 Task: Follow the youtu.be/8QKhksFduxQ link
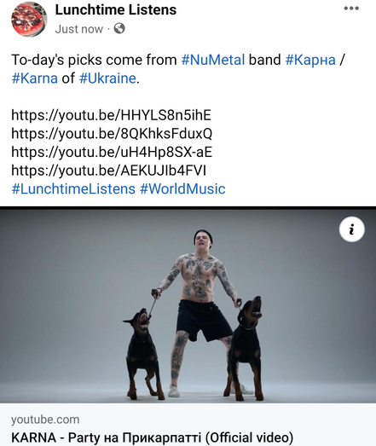pyautogui.click(x=112, y=134)
